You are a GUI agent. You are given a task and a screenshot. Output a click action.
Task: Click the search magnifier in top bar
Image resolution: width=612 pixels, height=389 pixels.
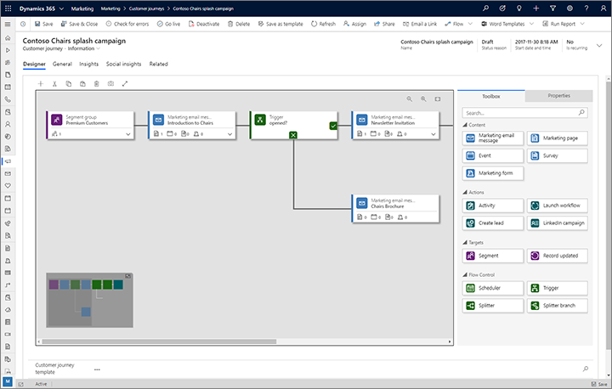(x=485, y=8)
